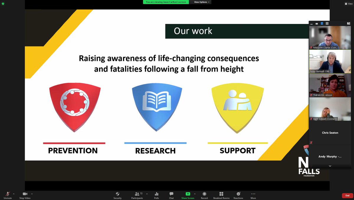Open the View Options dropdown
Screen dimensions: 354x200
(x=202, y=2)
